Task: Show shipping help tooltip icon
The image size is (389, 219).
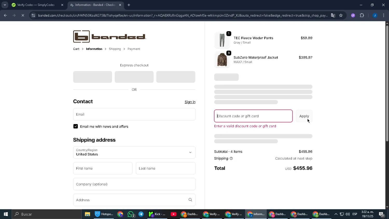Action: tap(231, 159)
